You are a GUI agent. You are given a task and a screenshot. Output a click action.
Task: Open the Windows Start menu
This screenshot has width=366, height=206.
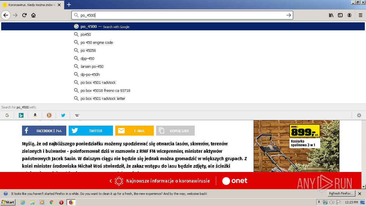coord(8,202)
